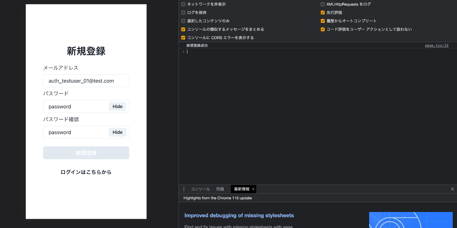
Task: Click the 新規登録 submit button
Action: 86,153
